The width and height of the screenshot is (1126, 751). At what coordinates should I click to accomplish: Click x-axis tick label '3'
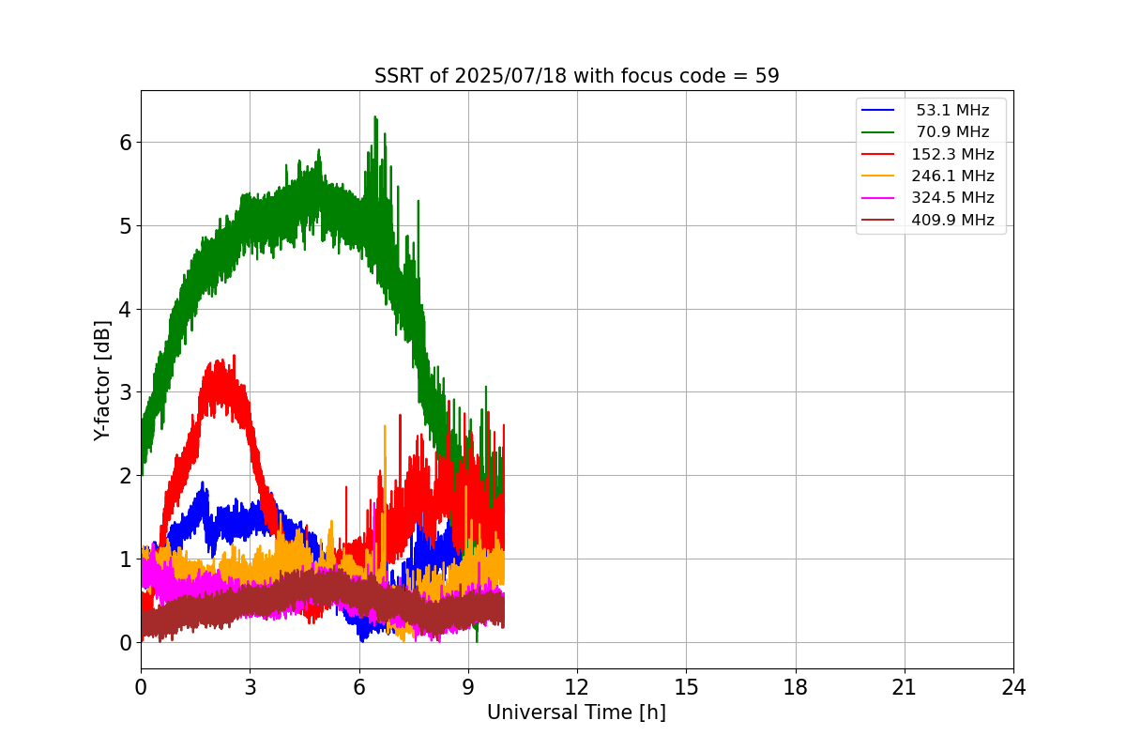(250, 687)
